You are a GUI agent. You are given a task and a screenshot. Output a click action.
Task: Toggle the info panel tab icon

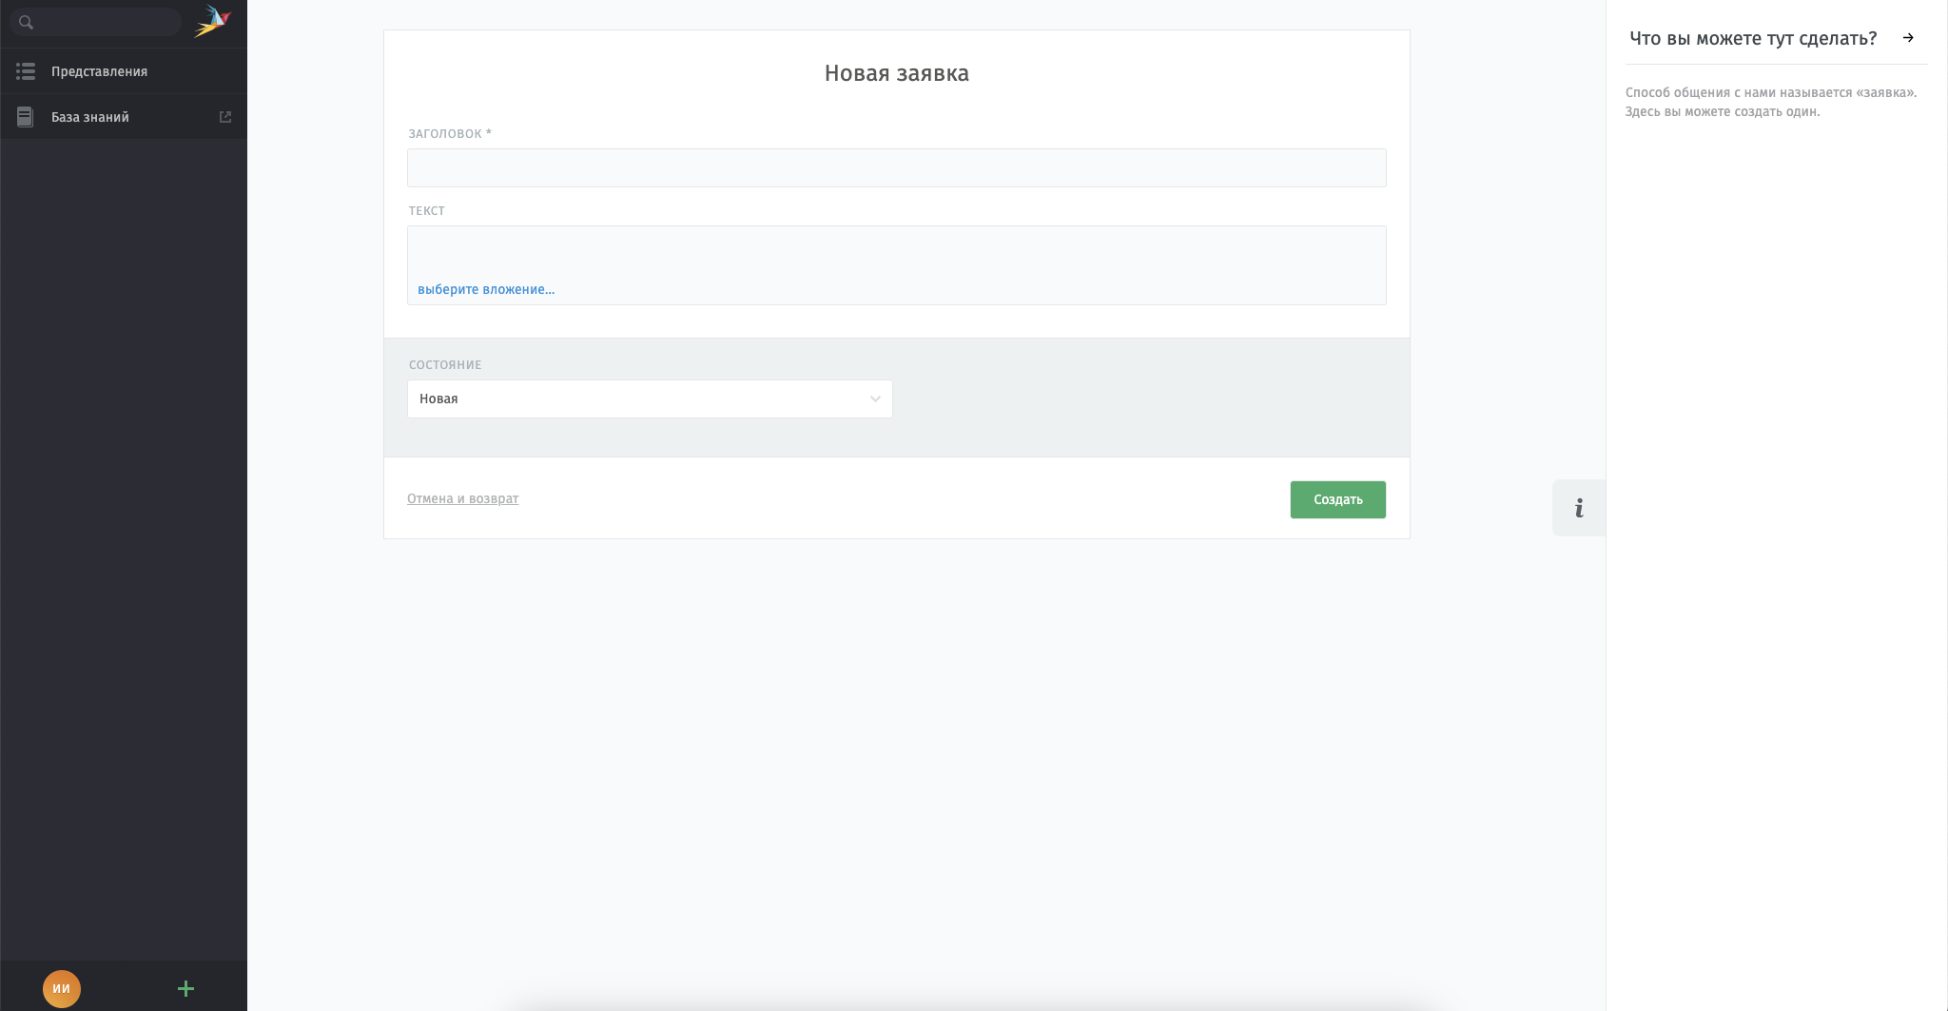point(1579,508)
